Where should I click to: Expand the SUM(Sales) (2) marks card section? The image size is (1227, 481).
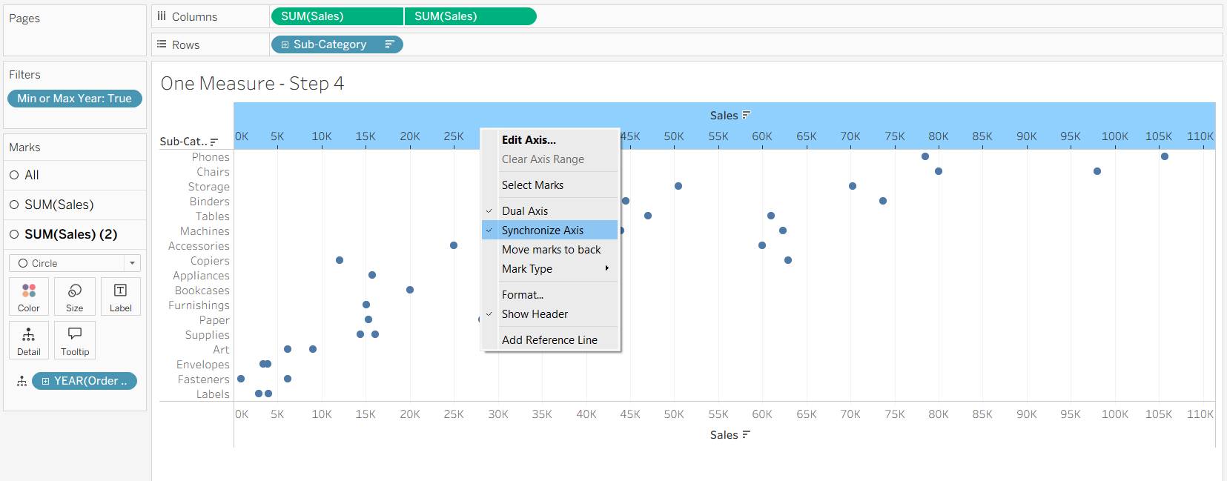(x=70, y=234)
